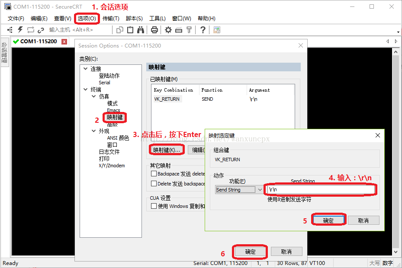Click the Print toolbar icon
The height and width of the screenshot is (268, 402).
(154, 29)
